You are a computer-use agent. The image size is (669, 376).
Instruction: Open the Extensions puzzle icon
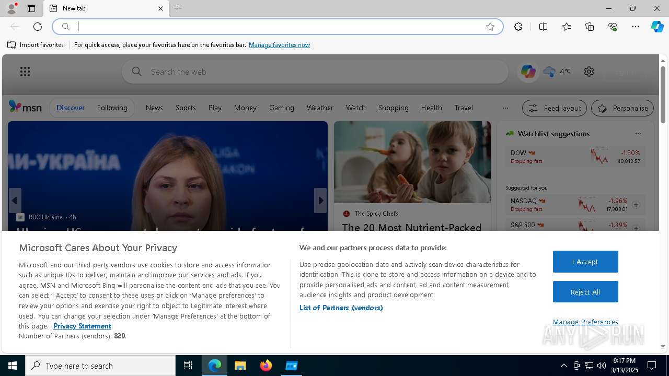pyautogui.click(x=518, y=27)
